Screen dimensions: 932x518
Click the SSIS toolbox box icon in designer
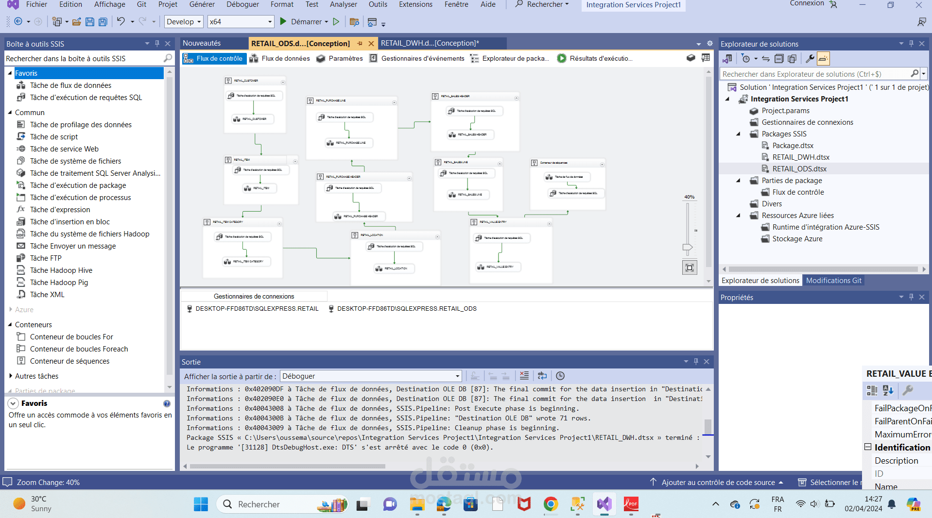pos(690,58)
